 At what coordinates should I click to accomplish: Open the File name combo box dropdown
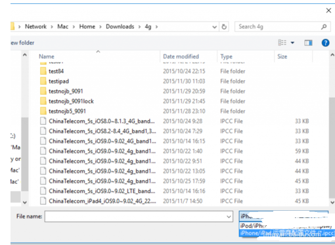tap(229, 217)
